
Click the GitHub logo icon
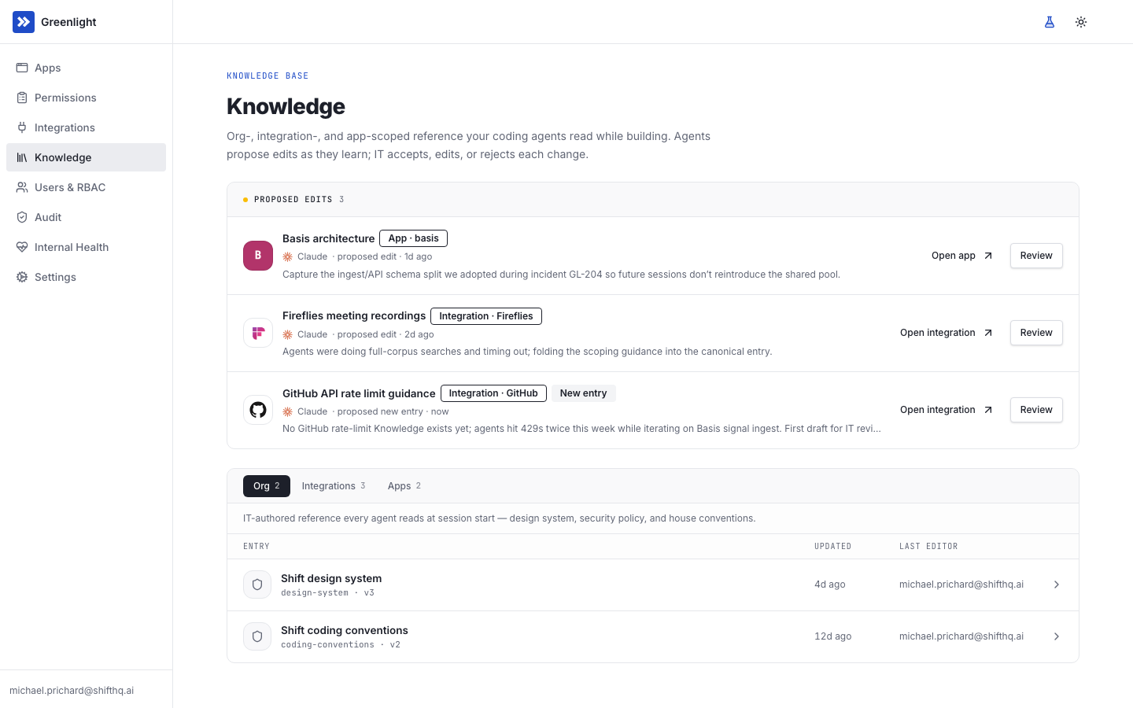point(258,410)
